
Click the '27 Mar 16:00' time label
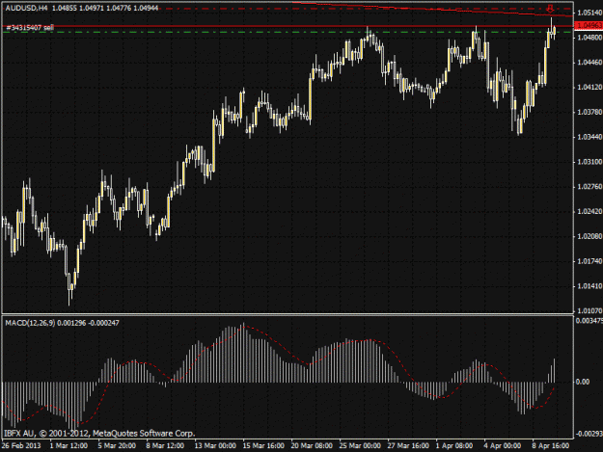click(x=408, y=446)
